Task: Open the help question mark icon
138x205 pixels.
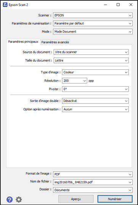Action: tap(10, 200)
